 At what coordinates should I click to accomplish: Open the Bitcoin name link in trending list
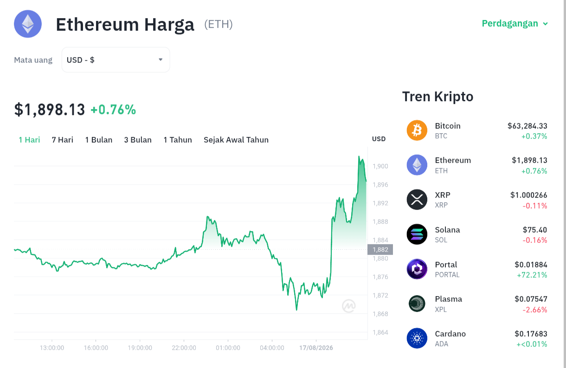click(x=448, y=126)
